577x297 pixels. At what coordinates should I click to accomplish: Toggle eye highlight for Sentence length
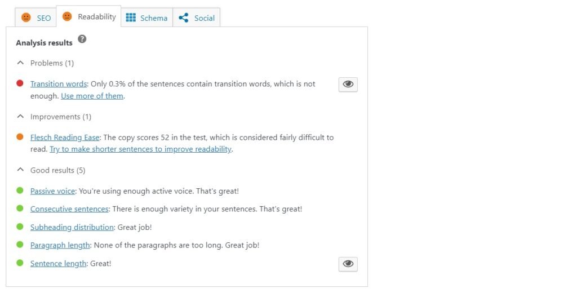pos(348,263)
